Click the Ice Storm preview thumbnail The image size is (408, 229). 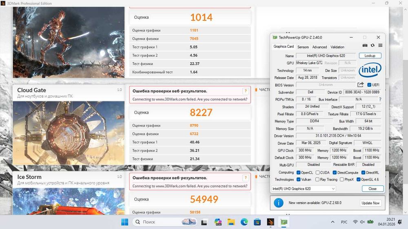tap(69, 201)
